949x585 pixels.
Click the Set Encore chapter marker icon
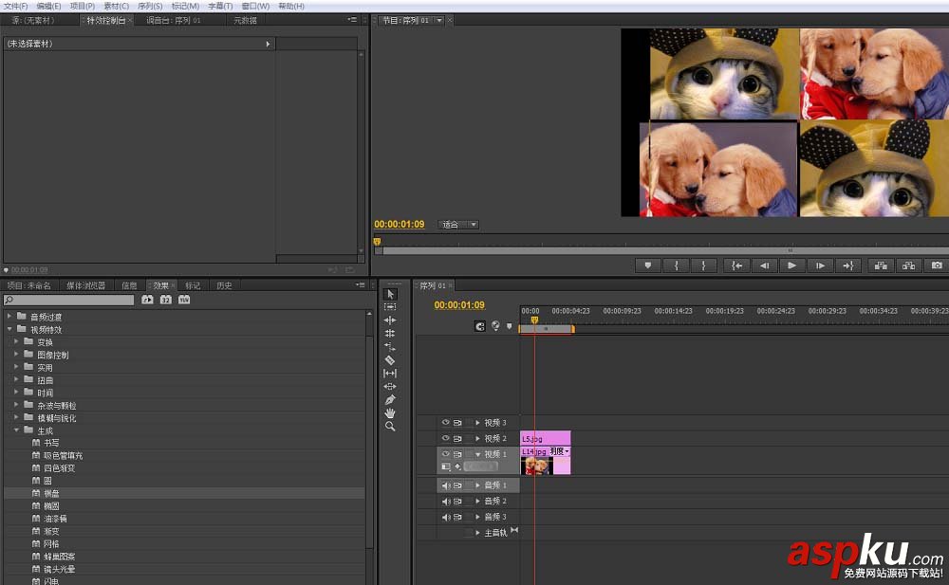(495, 326)
